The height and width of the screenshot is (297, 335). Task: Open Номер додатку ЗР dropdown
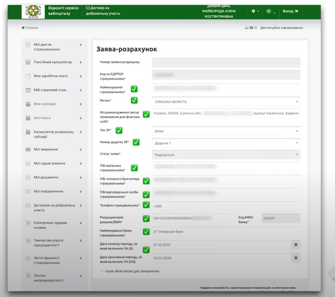click(x=226, y=143)
